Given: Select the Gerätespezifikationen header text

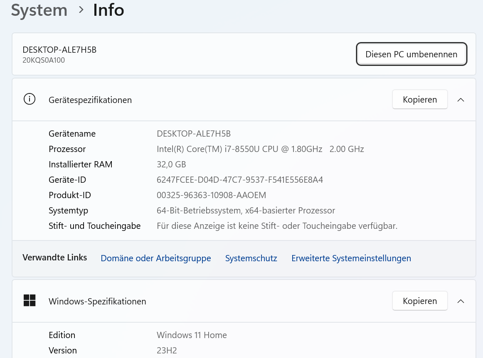Looking at the screenshot, I should pyautogui.click(x=90, y=100).
